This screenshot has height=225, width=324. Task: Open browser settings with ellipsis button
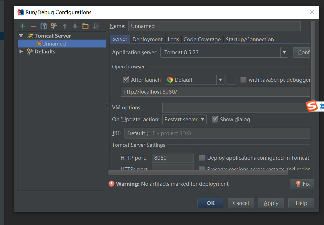coord(230,80)
